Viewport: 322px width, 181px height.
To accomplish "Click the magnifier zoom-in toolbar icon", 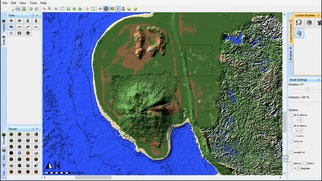I will point(49,9).
